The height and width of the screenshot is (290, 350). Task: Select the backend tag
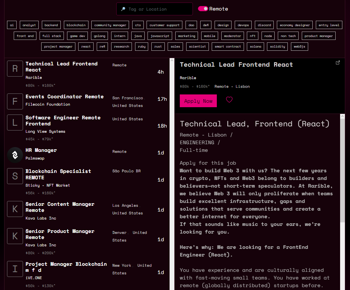(51, 25)
